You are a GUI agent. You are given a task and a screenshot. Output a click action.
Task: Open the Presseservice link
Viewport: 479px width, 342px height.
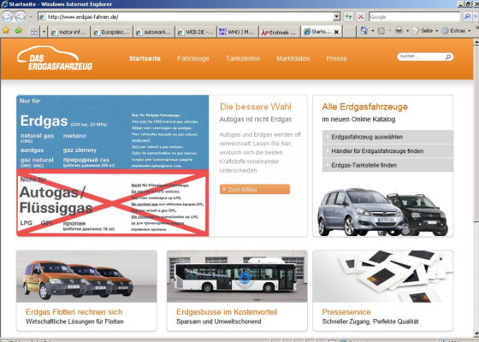pyautogui.click(x=346, y=312)
